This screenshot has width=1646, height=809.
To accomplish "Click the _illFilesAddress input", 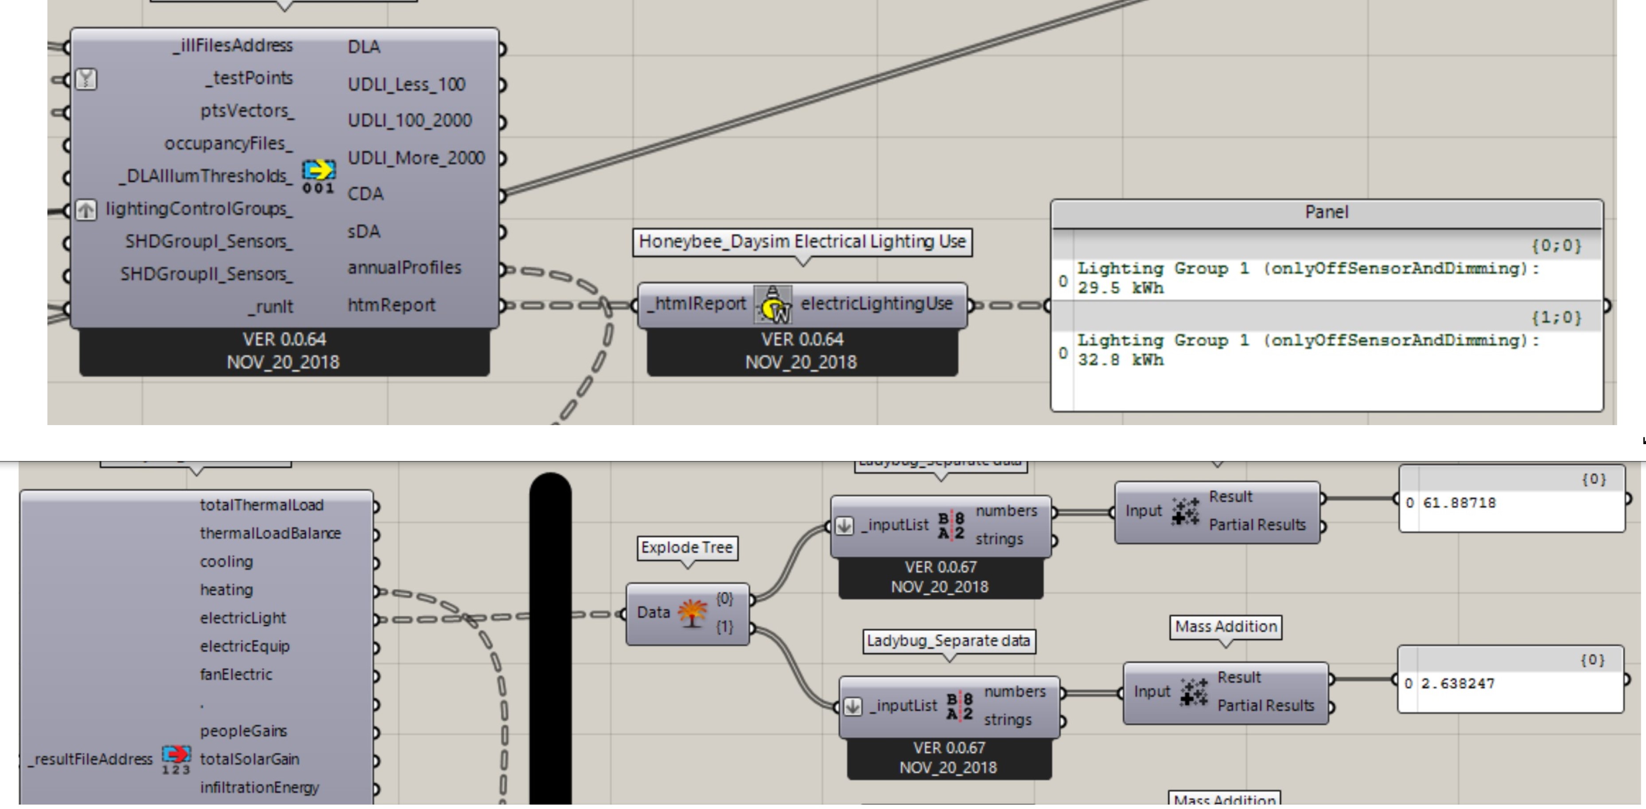I will coord(233,46).
